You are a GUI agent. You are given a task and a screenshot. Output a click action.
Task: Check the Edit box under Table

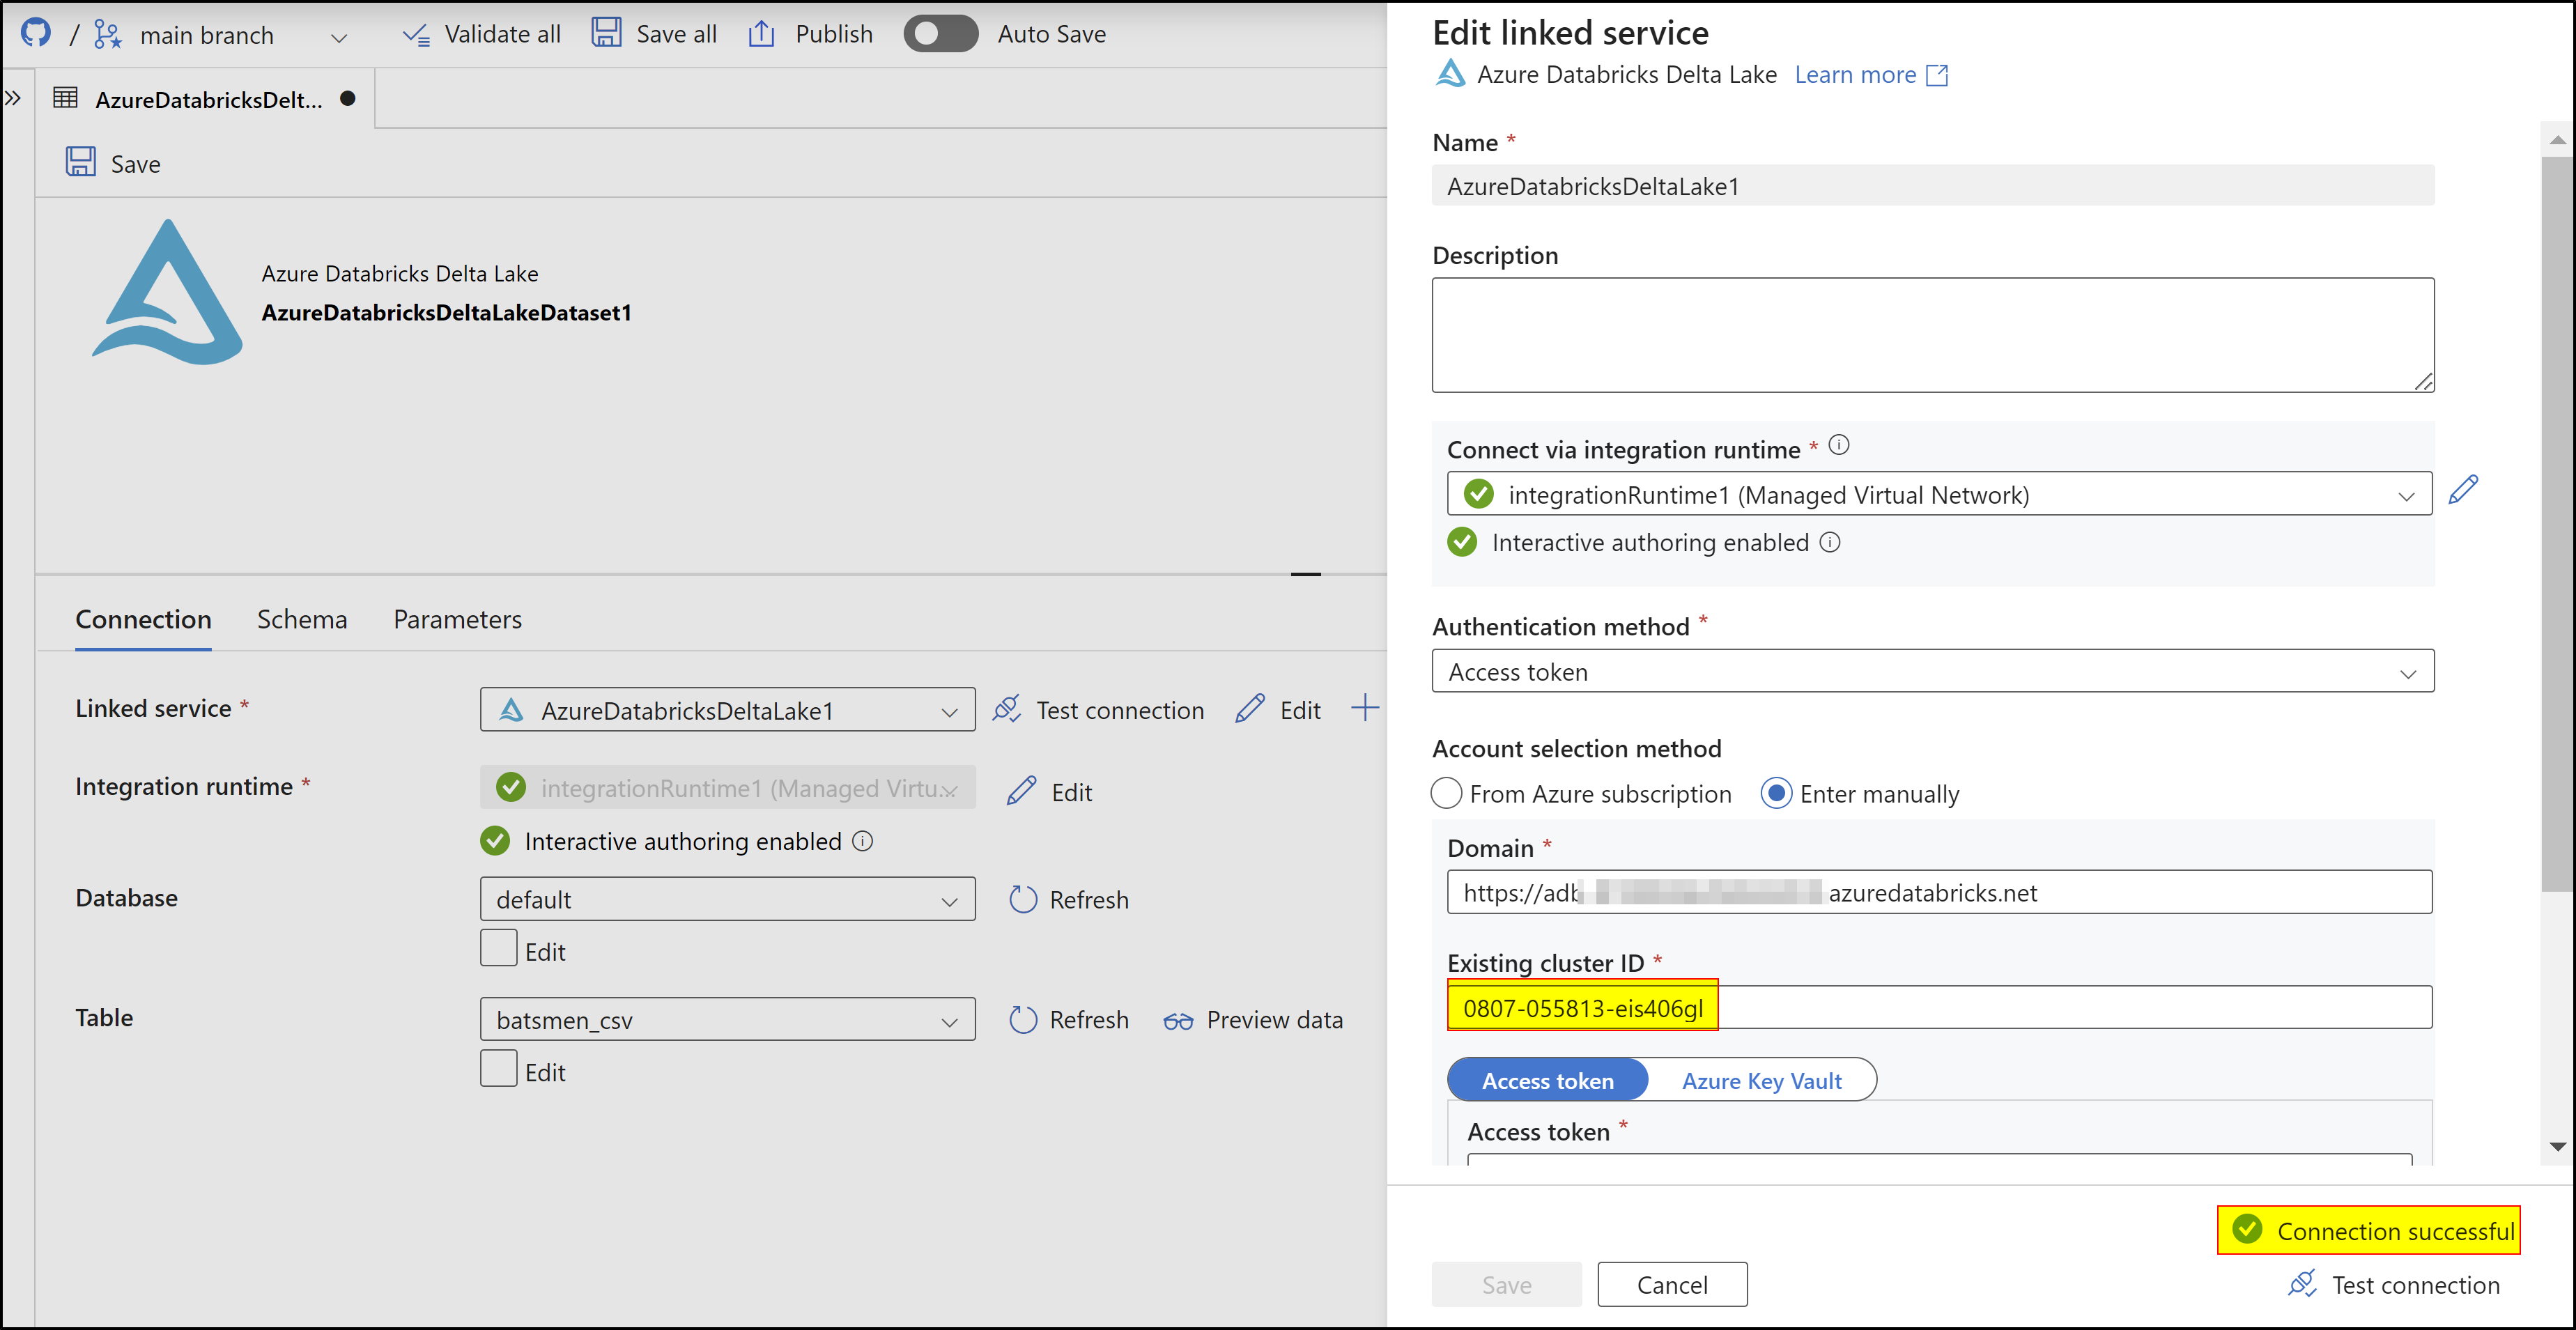[x=498, y=1068]
